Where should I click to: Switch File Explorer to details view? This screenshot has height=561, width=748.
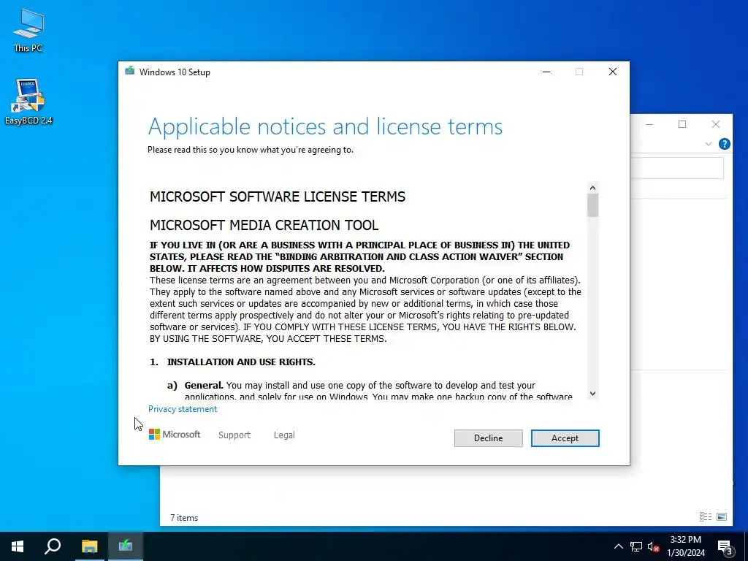click(x=706, y=516)
